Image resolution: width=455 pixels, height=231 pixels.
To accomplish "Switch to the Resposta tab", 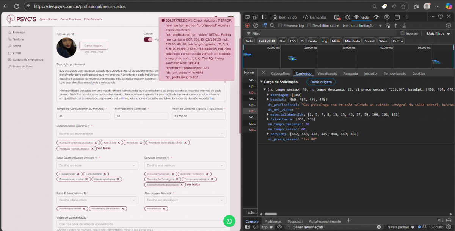I will [x=350, y=73].
